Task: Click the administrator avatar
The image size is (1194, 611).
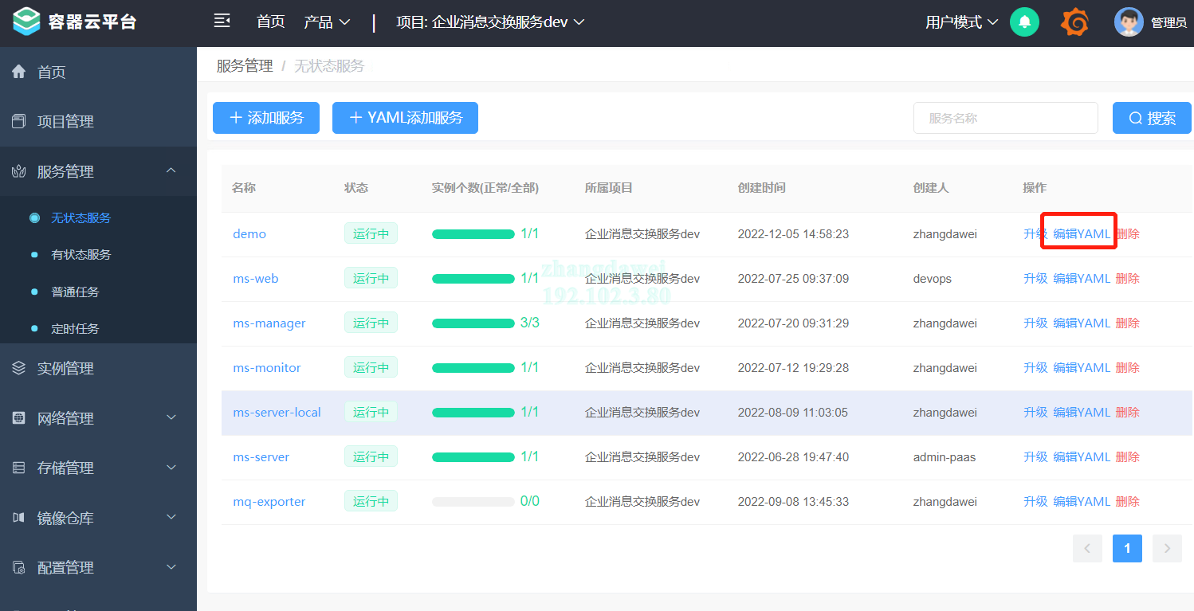Action: tap(1129, 22)
